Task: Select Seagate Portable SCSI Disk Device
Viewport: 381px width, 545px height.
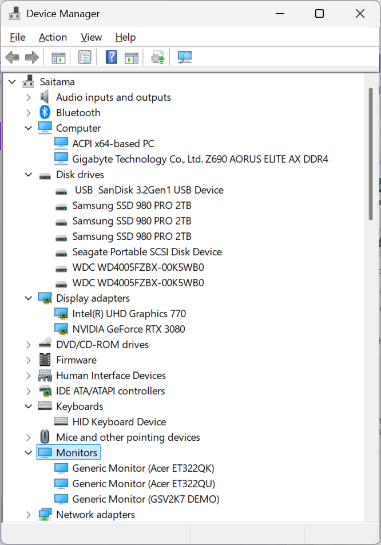Action: pos(146,252)
